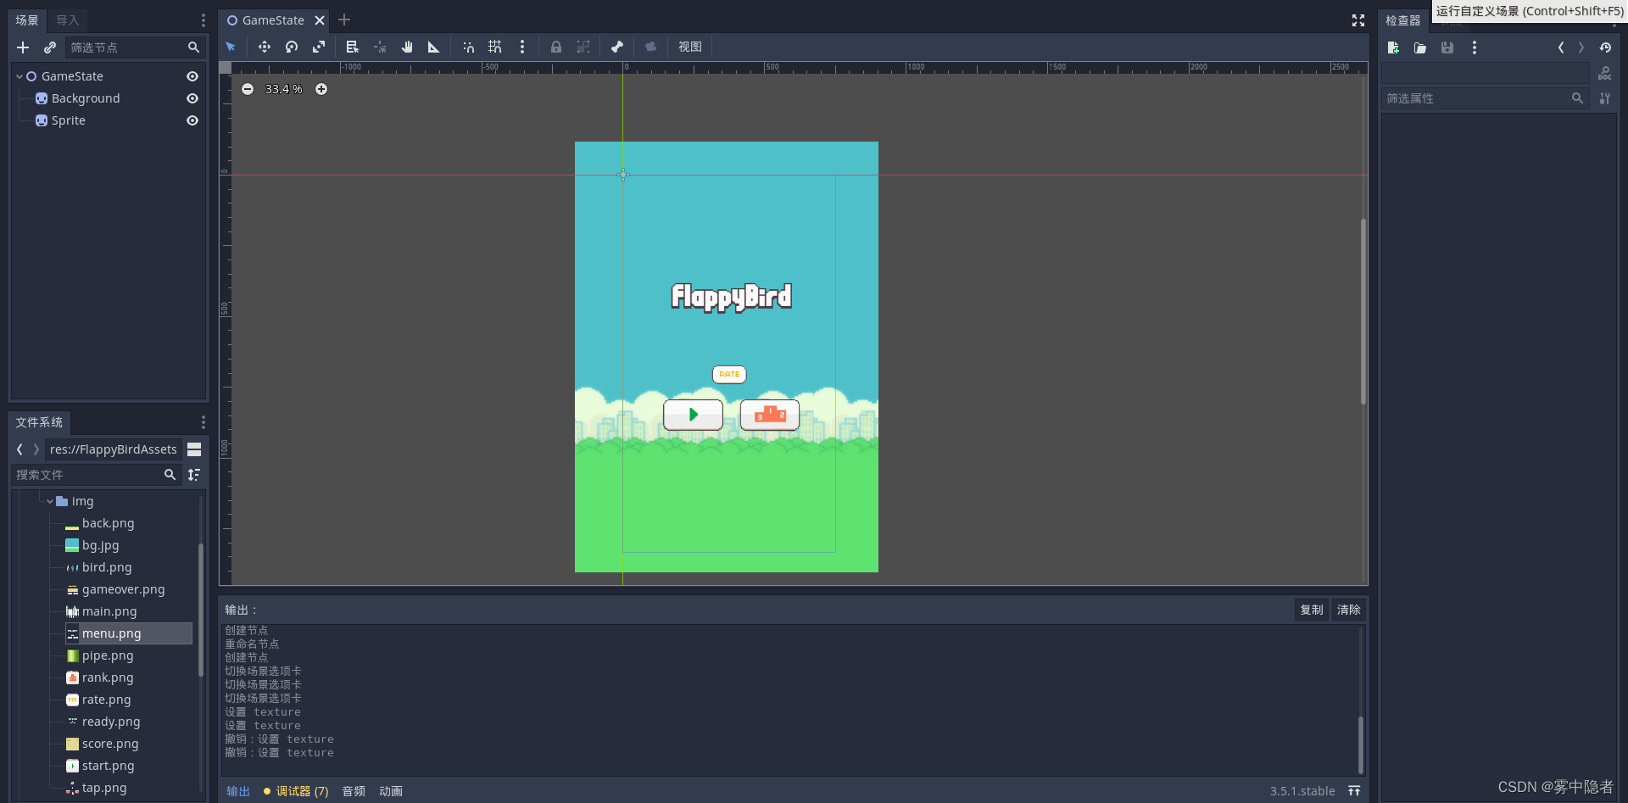Toggle smart snapping magnet icon
The height and width of the screenshot is (803, 1628).
click(x=468, y=47)
